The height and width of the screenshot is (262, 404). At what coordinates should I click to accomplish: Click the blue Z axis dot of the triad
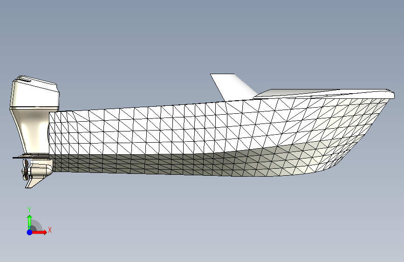click(x=30, y=232)
